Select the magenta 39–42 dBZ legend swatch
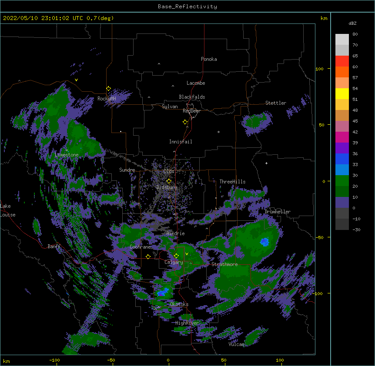The width and height of the screenshot is (375, 366). (342, 137)
